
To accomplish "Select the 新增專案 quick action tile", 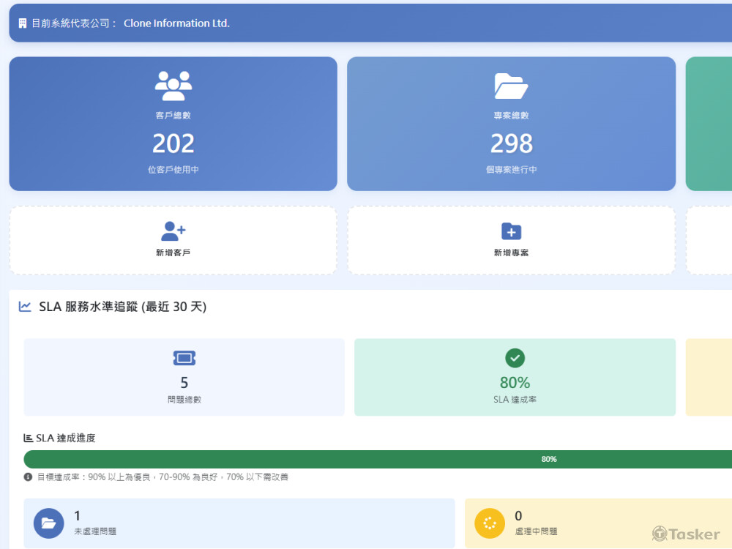I will [511, 240].
